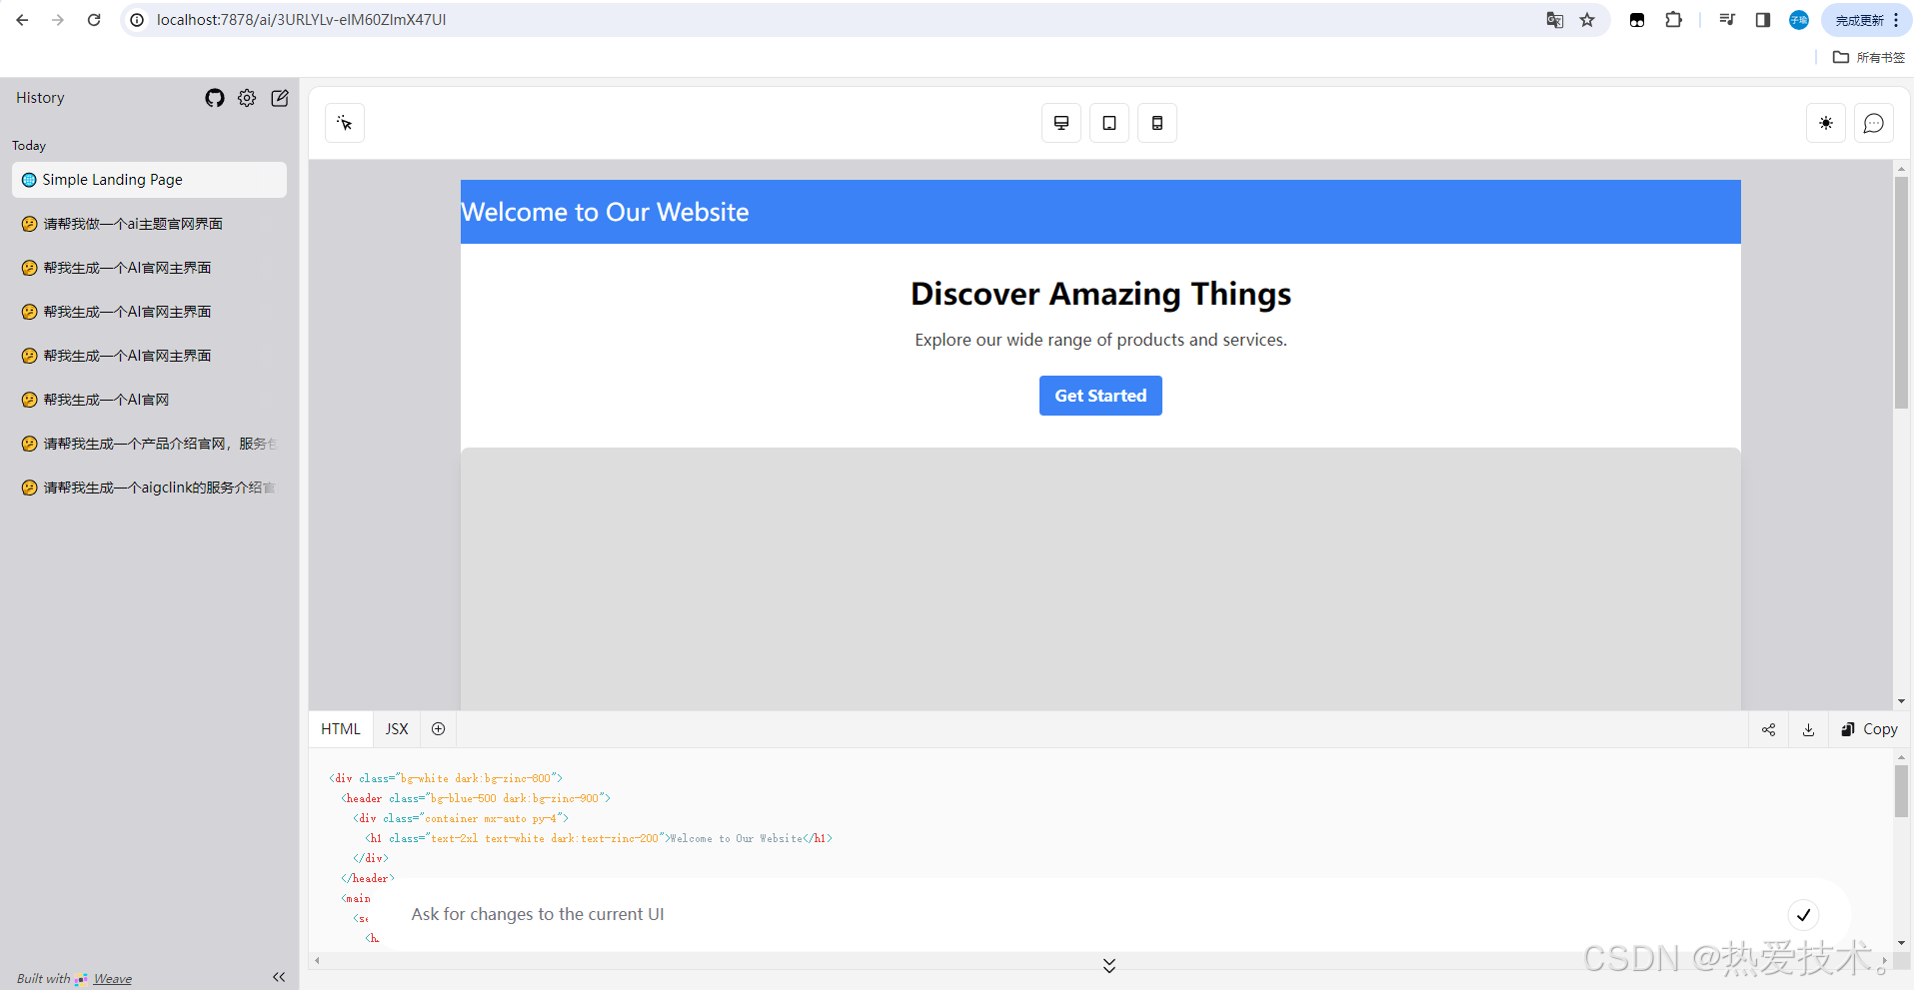The width and height of the screenshot is (1914, 990).
Task: Switch preview to mobile view
Action: [x=1157, y=123]
